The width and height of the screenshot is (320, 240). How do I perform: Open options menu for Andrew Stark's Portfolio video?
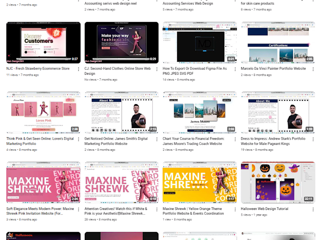(x=313, y=139)
